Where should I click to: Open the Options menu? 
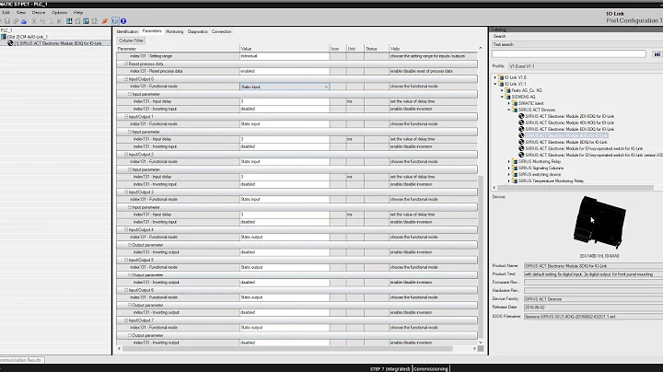[x=59, y=12]
